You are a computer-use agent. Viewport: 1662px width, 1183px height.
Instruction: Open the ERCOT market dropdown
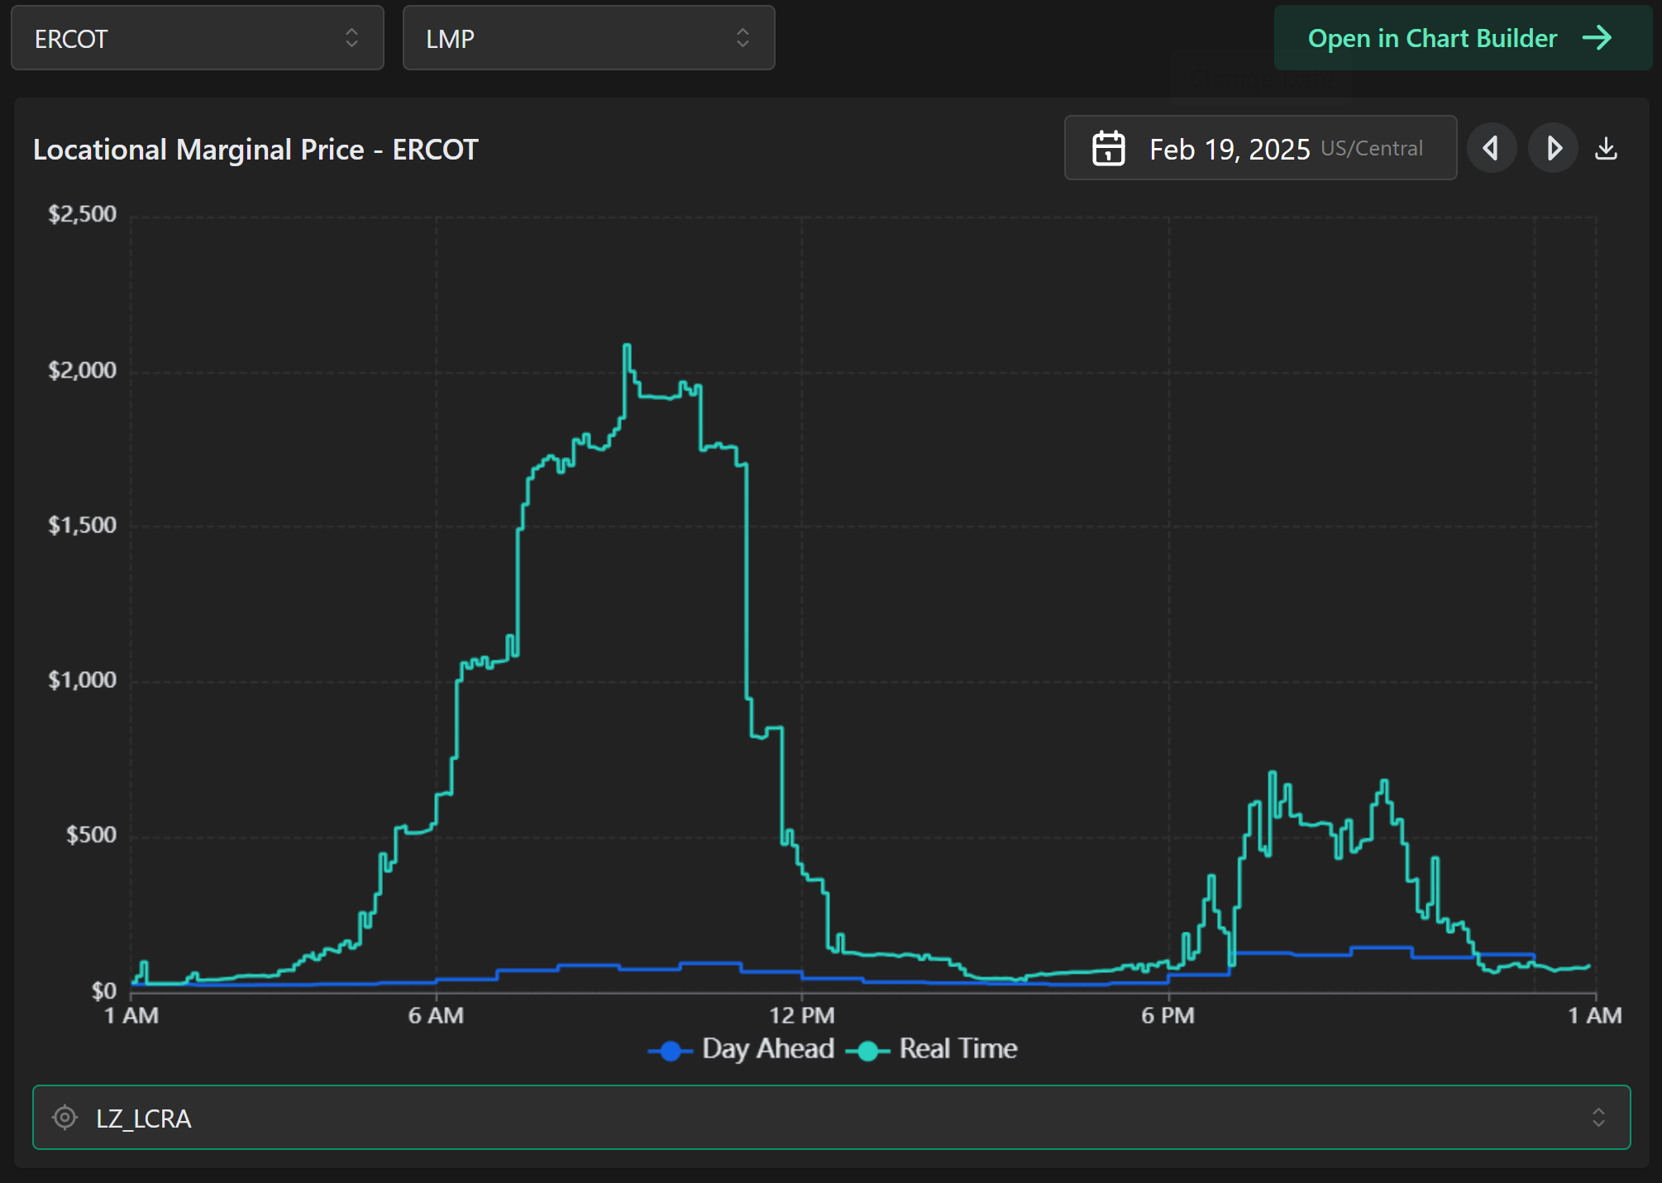[x=197, y=38]
